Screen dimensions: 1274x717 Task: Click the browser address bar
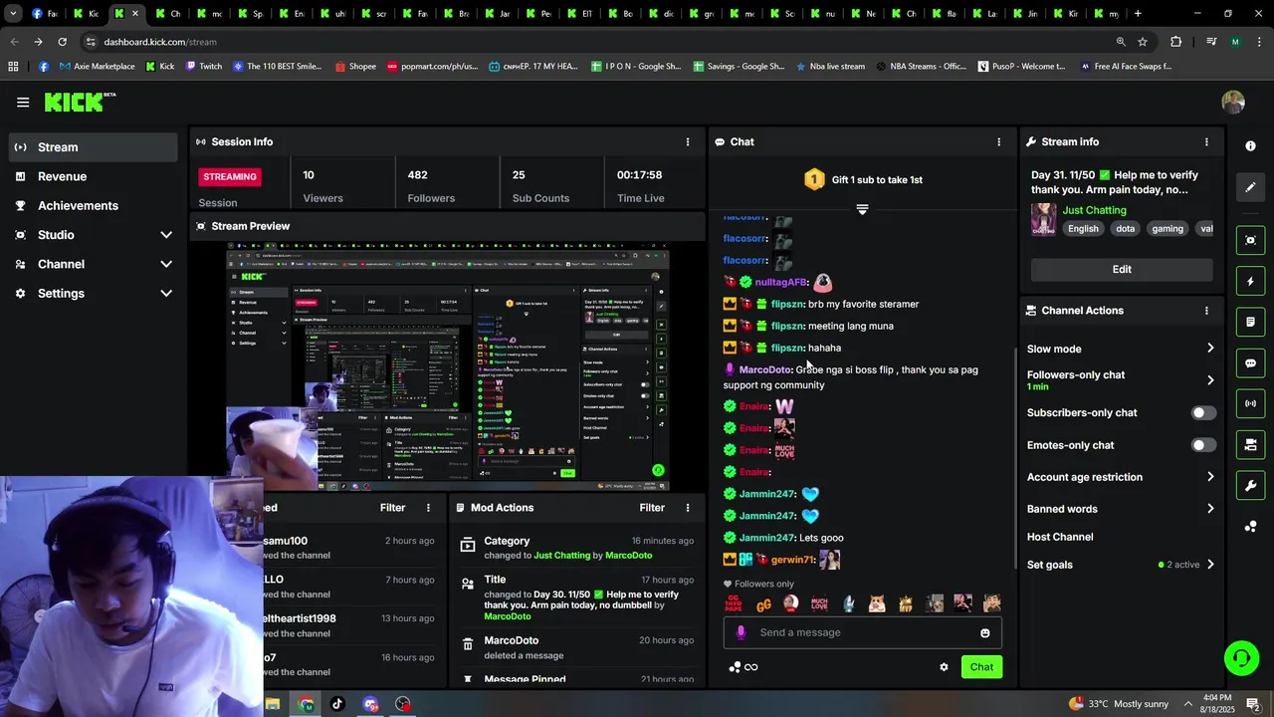coord(597,42)
